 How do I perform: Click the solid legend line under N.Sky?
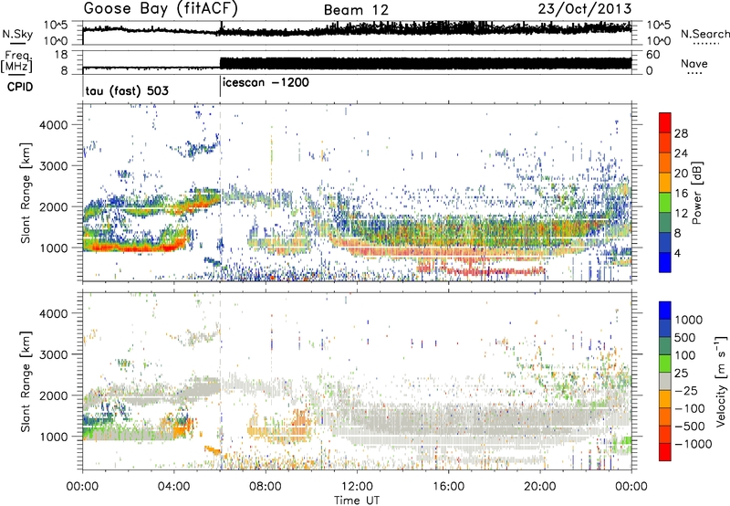tap(17, 43)
